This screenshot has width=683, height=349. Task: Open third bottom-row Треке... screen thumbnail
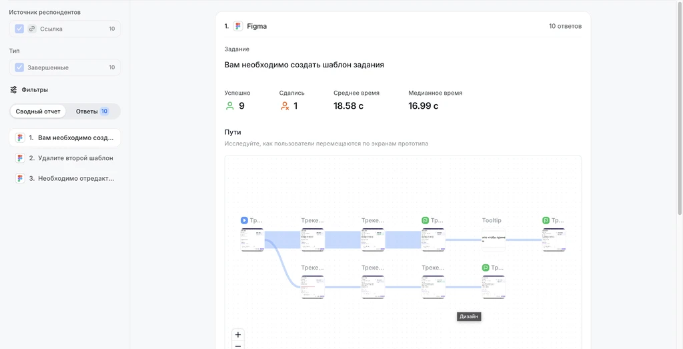(434, 287)
